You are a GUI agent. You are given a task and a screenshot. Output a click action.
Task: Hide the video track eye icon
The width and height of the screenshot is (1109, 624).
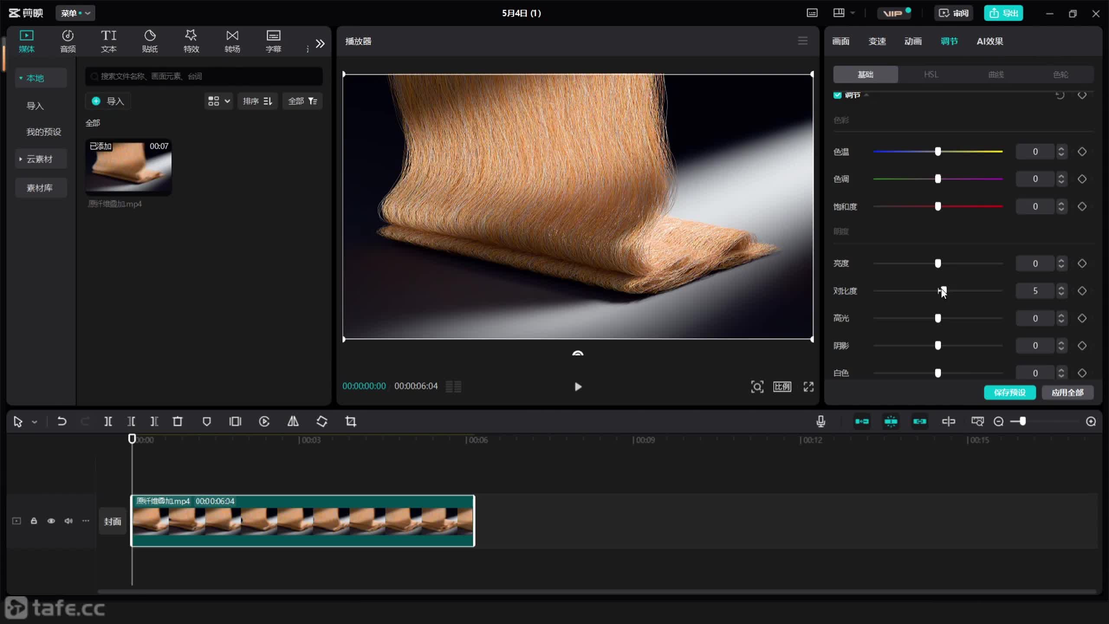click(51, 521)
